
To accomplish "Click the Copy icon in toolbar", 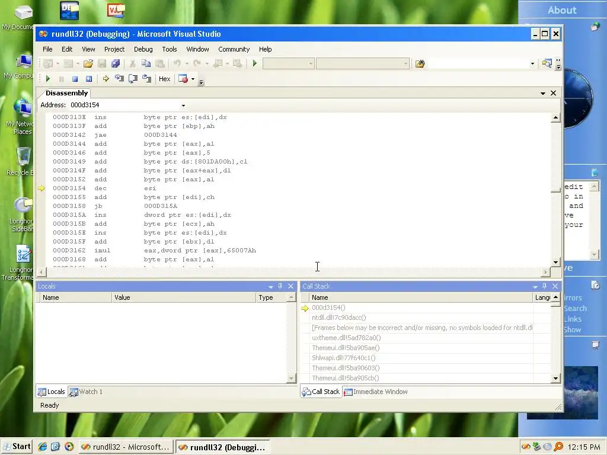I will tap(146, 63).
